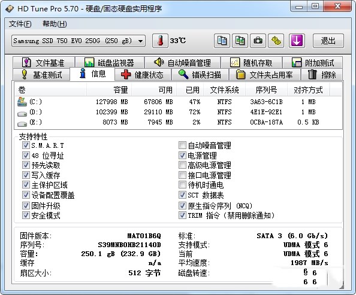Toggle the 预先读取 checkbox
The image size is (356, 295).
point(26,165)
